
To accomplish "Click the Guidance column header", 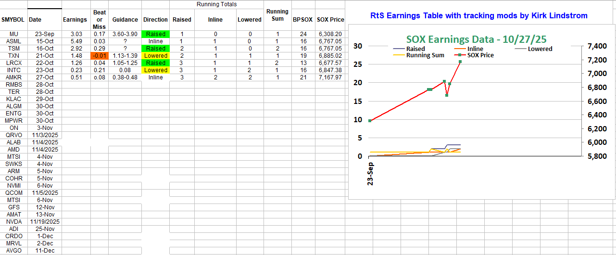I will point(125,20).
